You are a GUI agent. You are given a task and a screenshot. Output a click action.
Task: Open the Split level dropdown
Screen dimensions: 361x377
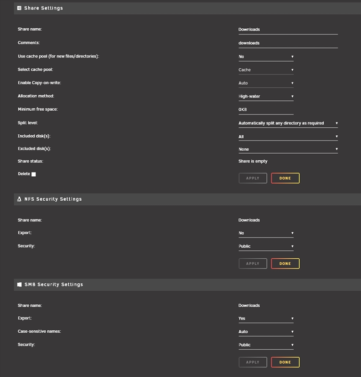[x=288, y=123]
